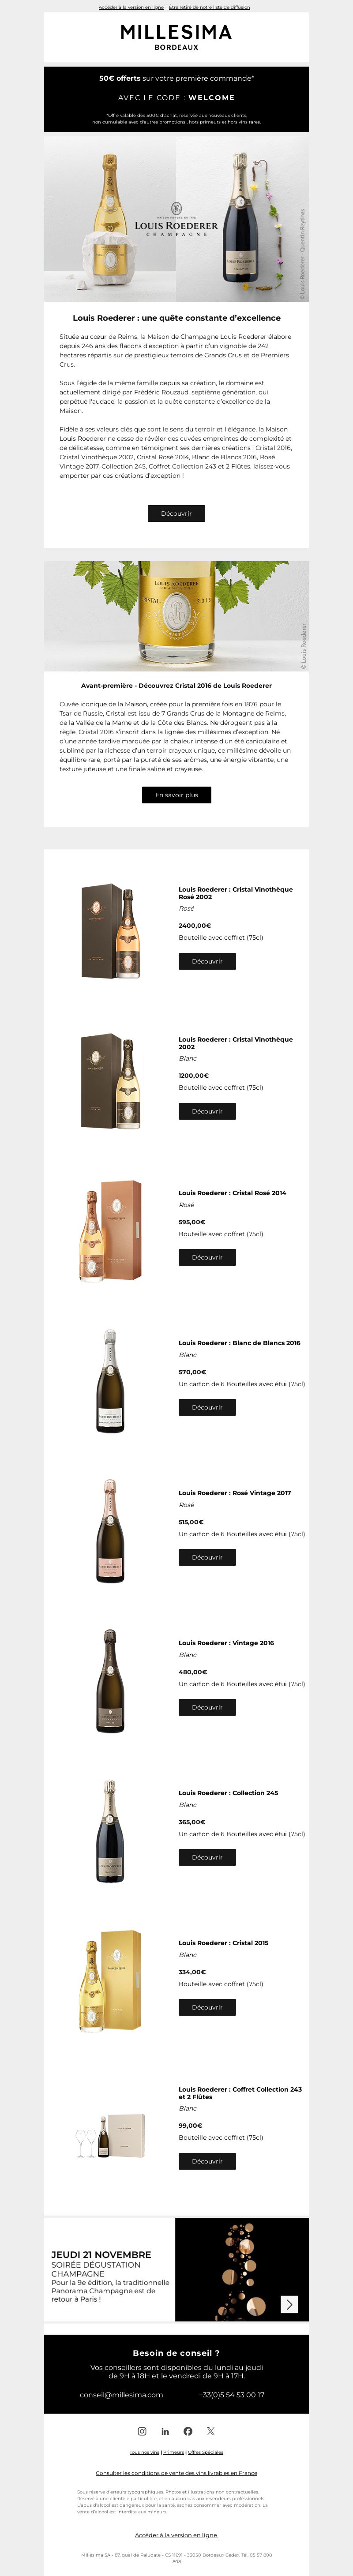Open the LinkedIn icon in footer

(165, 2430)
